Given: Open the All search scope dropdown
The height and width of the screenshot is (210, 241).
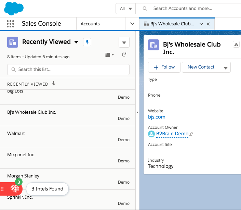Looking at the screenshot, I should pos(125,9).
